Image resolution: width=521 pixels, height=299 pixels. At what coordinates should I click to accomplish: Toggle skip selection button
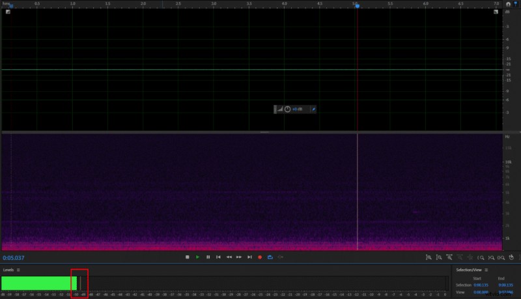[x=281, y=257]
